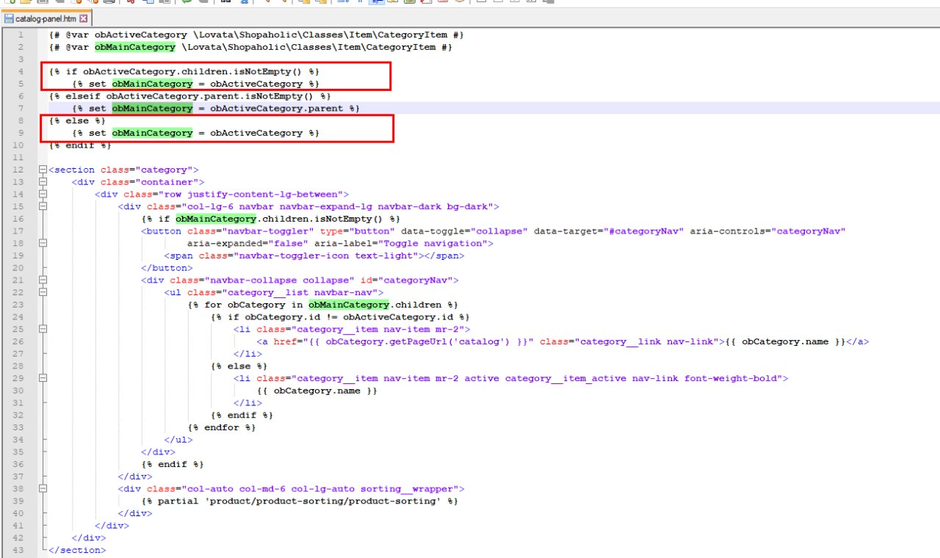
Task: Collapse the section fold on line 12
Action: pos(43,170)
